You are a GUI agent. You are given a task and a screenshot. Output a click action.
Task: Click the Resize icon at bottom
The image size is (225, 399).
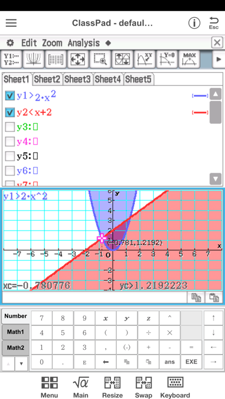tap(113, 387)
